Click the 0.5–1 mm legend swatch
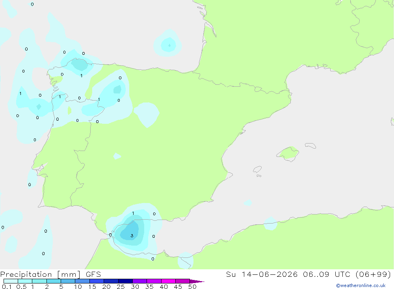The image size is (394, 289). pyautogui.click(x=25, y=281)
